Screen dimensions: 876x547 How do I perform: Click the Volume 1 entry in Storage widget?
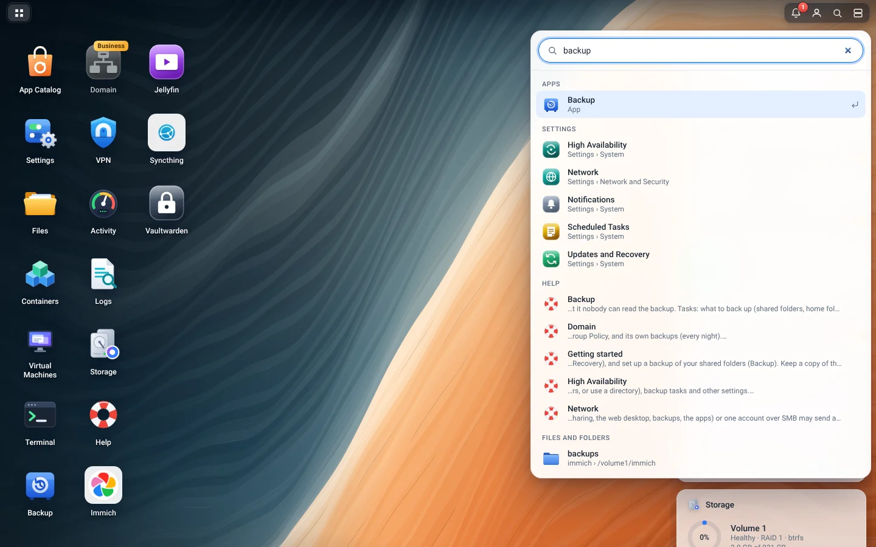pos(748,528)
